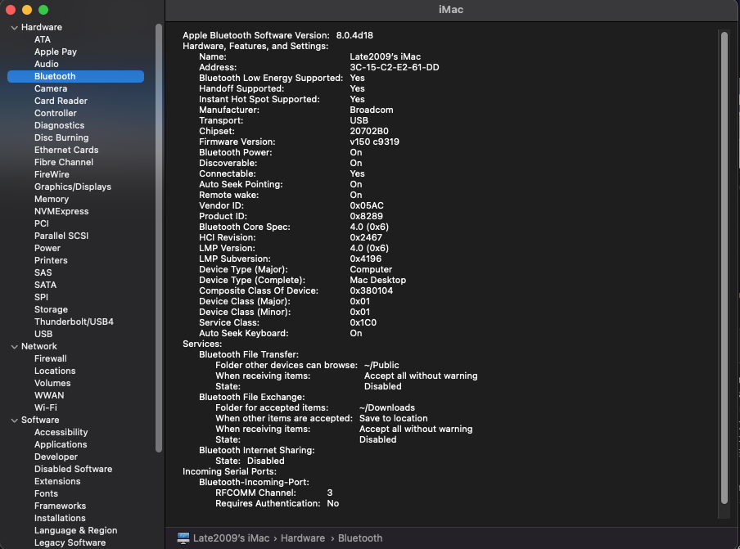740x549 pixels.
Task: Open Extensions under Software
Action: pyautogui.click(x=57, y=481)
